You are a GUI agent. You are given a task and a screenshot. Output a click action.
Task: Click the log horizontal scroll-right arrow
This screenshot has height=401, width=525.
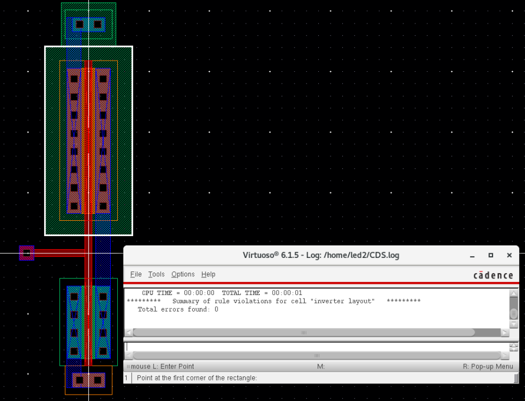504,333
